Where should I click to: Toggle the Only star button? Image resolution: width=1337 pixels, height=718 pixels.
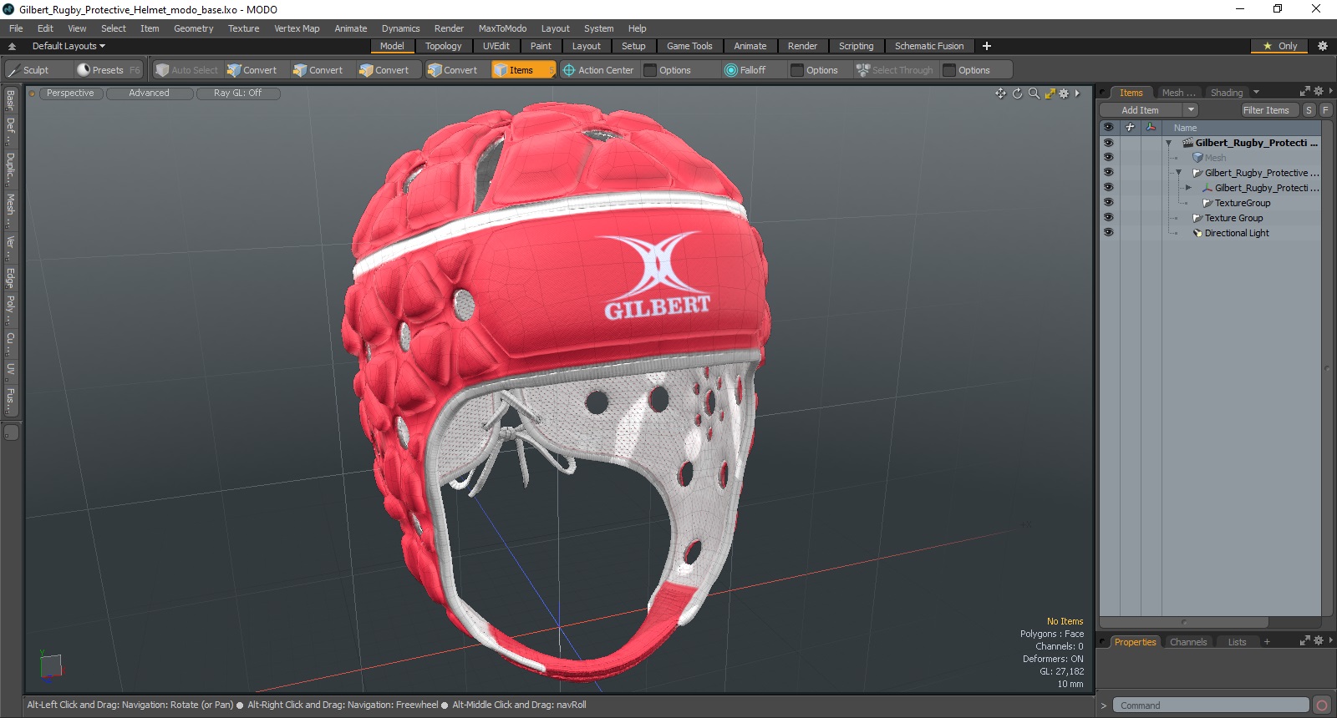click(x=1279, y=46)
